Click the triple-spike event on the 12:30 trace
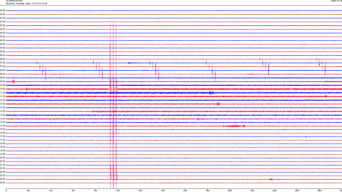Screen dimensions: 342x192 point(218,104)
